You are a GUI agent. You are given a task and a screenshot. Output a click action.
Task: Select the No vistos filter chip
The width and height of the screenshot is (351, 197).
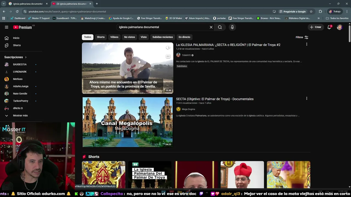coord(129,37)
